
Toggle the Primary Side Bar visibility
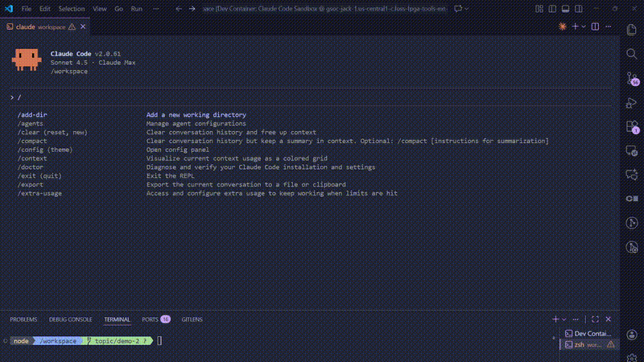tap(552, 9)
